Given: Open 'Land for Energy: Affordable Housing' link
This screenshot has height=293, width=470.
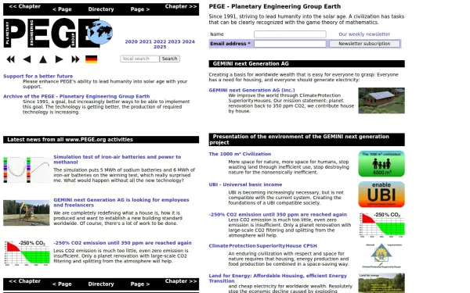Looking at the screenshot, I should click(278, 278).
